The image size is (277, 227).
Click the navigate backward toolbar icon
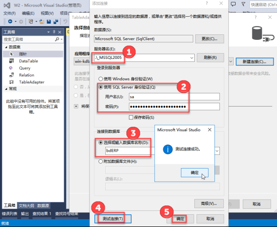[x=10, y=22]
